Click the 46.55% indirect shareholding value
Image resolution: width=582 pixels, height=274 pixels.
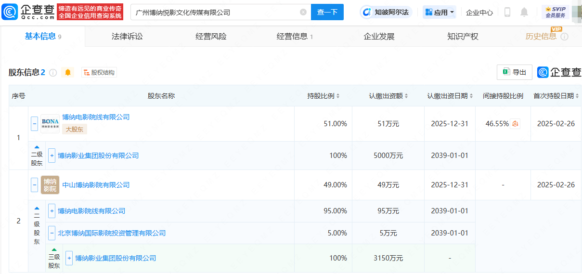click(x=497, y=124)
